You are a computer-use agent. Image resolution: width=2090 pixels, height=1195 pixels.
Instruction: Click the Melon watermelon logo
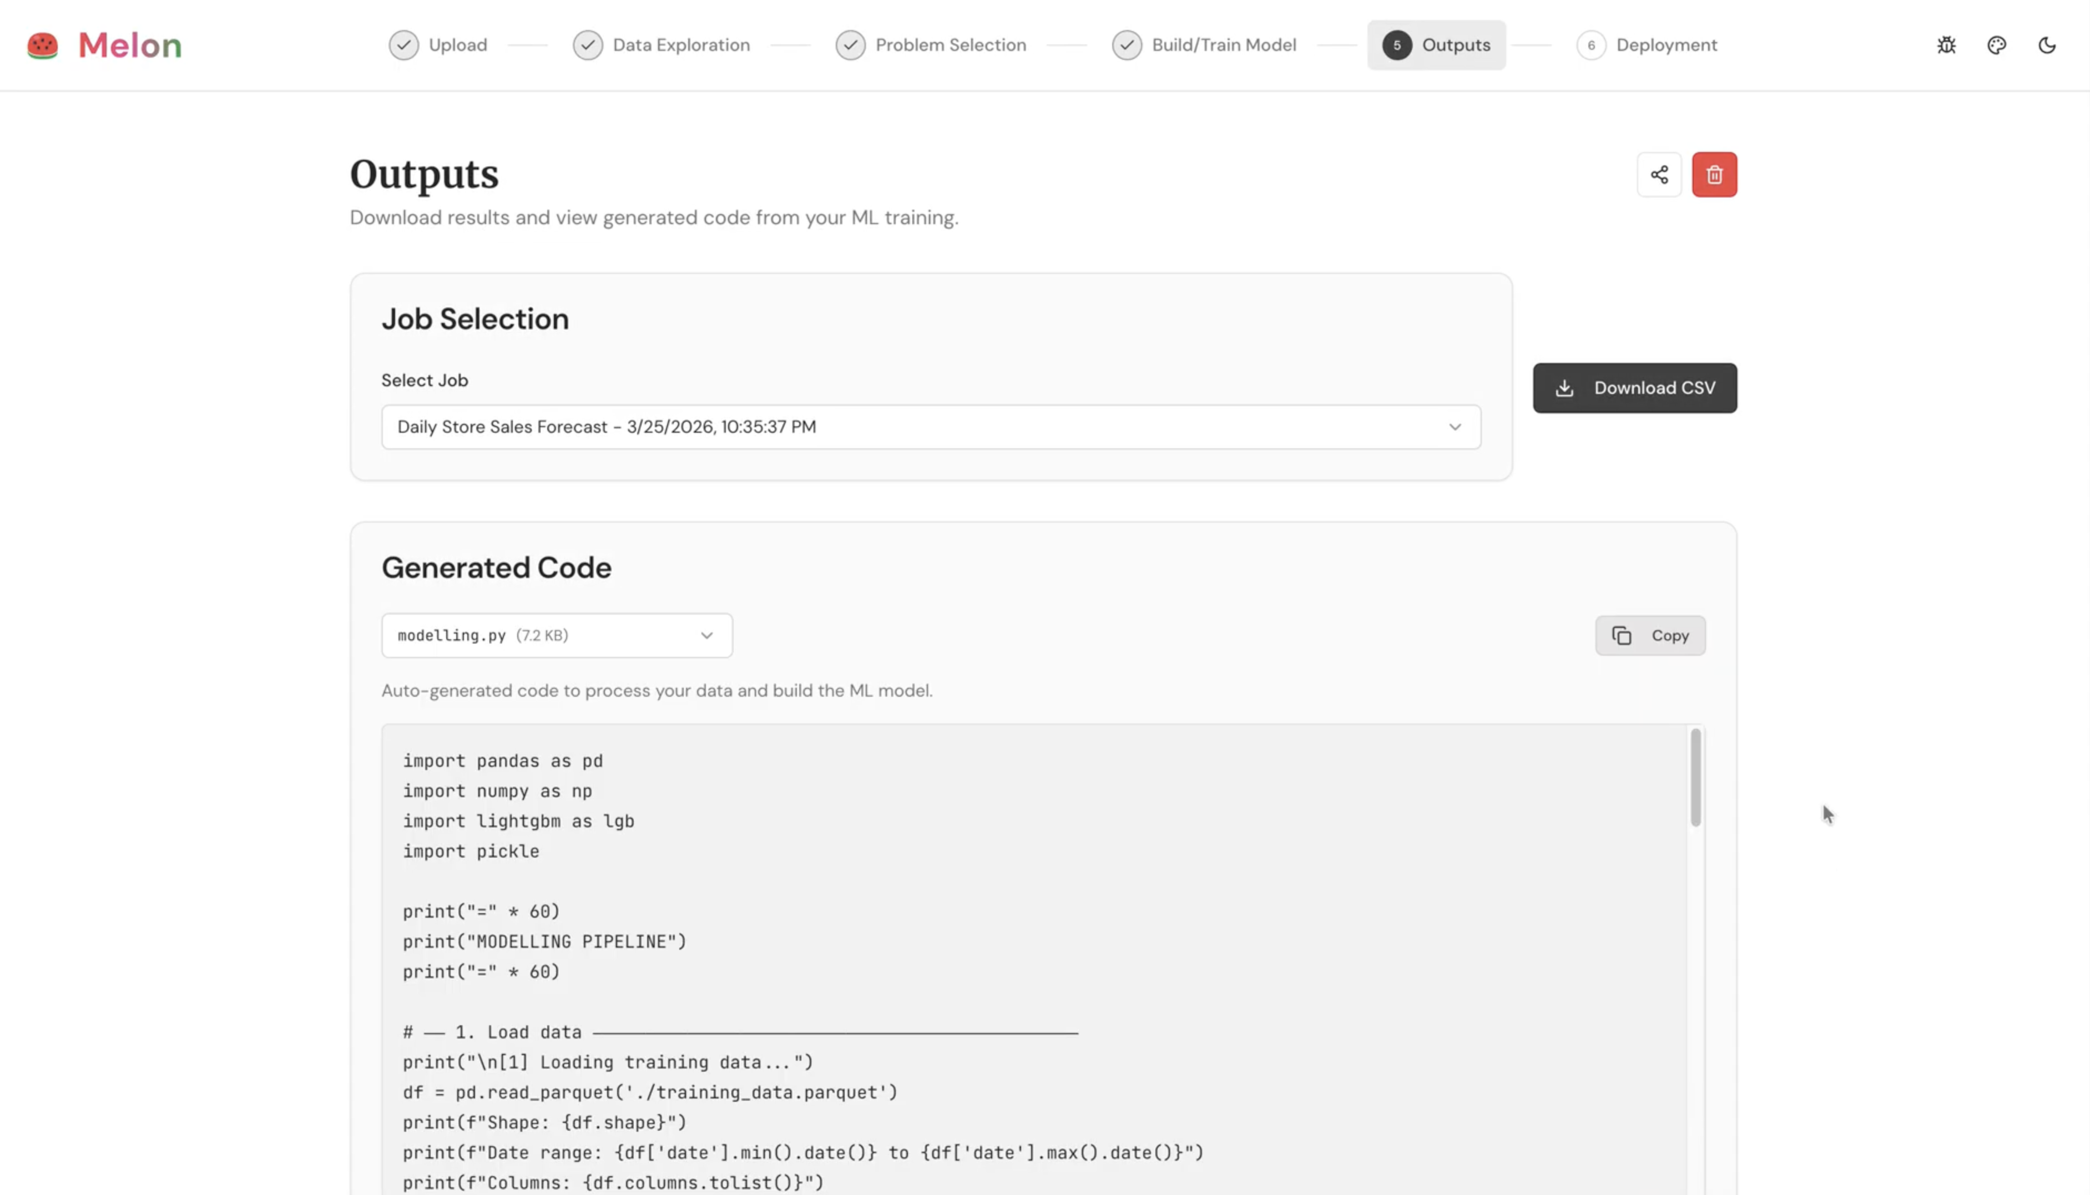pos(43,45)
